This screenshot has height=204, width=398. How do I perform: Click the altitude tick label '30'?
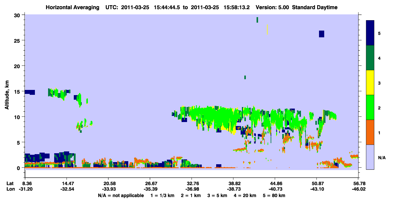click(x=18, y=15)
